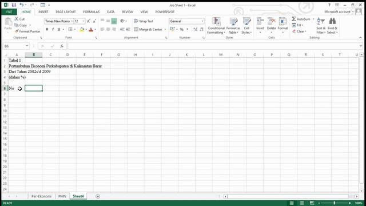Apply fill color with the paint bucket

click(82, 29)
